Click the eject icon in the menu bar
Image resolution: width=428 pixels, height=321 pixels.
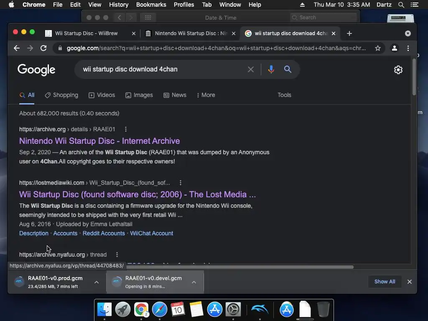coord(302,5)
